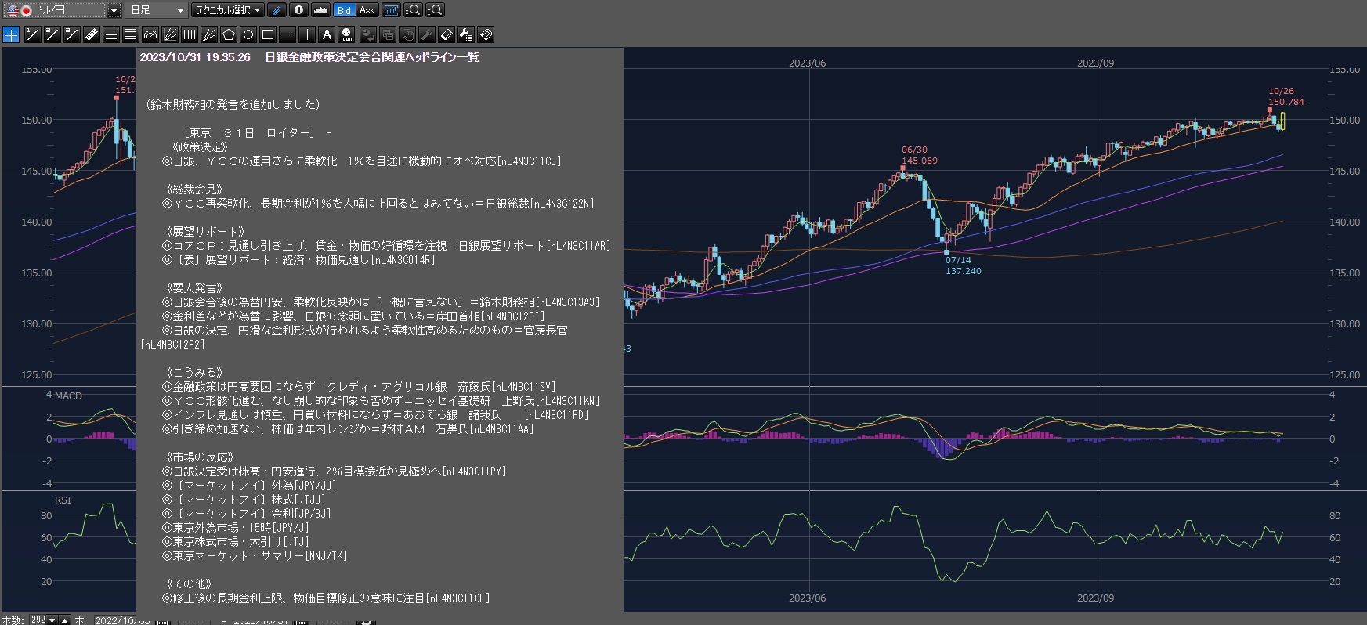Select the horizontal line drawing tool
The image size is (1367, 625).
click(288, 34)
